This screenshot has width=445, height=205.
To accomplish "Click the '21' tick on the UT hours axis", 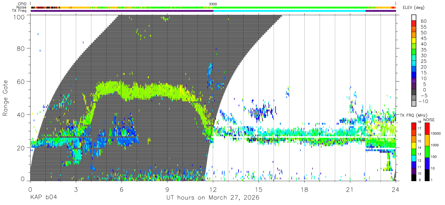I will (x=350, y=189).
